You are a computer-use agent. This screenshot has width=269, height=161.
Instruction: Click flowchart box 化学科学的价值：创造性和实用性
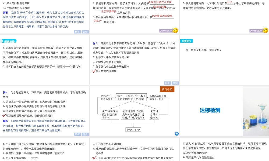coord(110,114)
